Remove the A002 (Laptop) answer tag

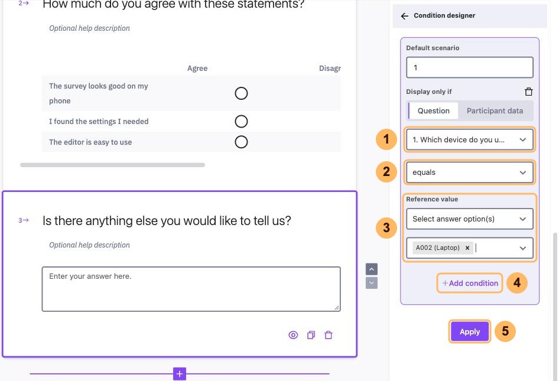(467, 248)
